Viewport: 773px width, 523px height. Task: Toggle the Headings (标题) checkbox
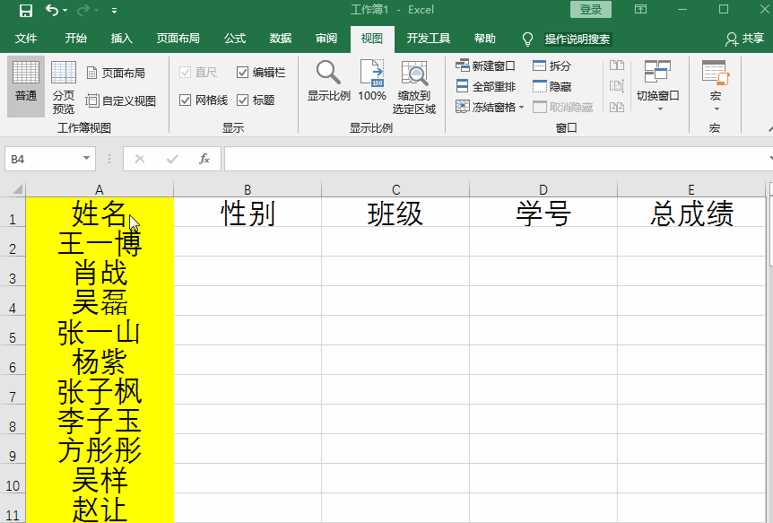243,100
